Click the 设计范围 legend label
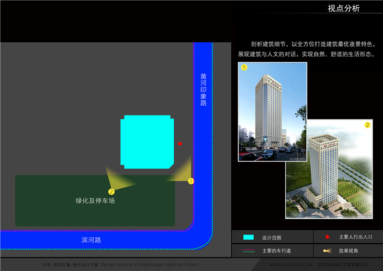 tap(271, 237)
